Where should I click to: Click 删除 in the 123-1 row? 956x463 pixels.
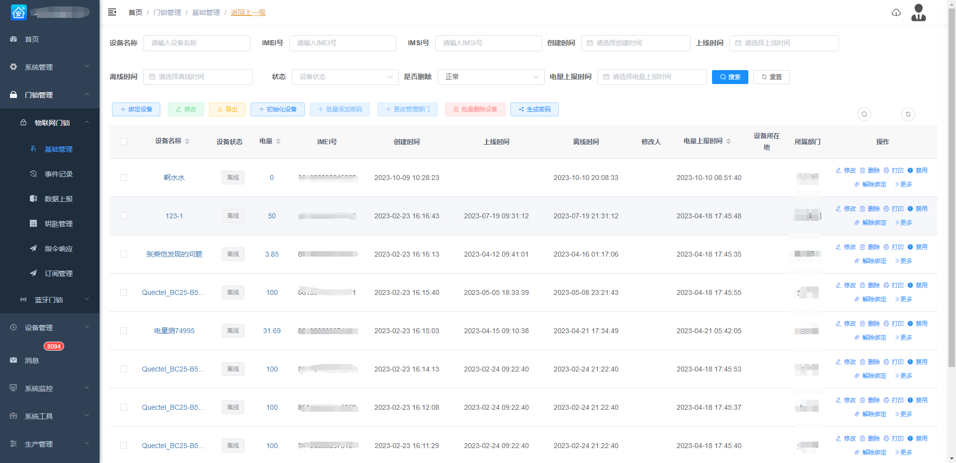(870, 209)
